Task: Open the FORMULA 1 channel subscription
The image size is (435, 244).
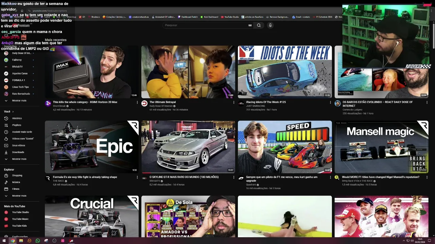Action: coord(18,80)
